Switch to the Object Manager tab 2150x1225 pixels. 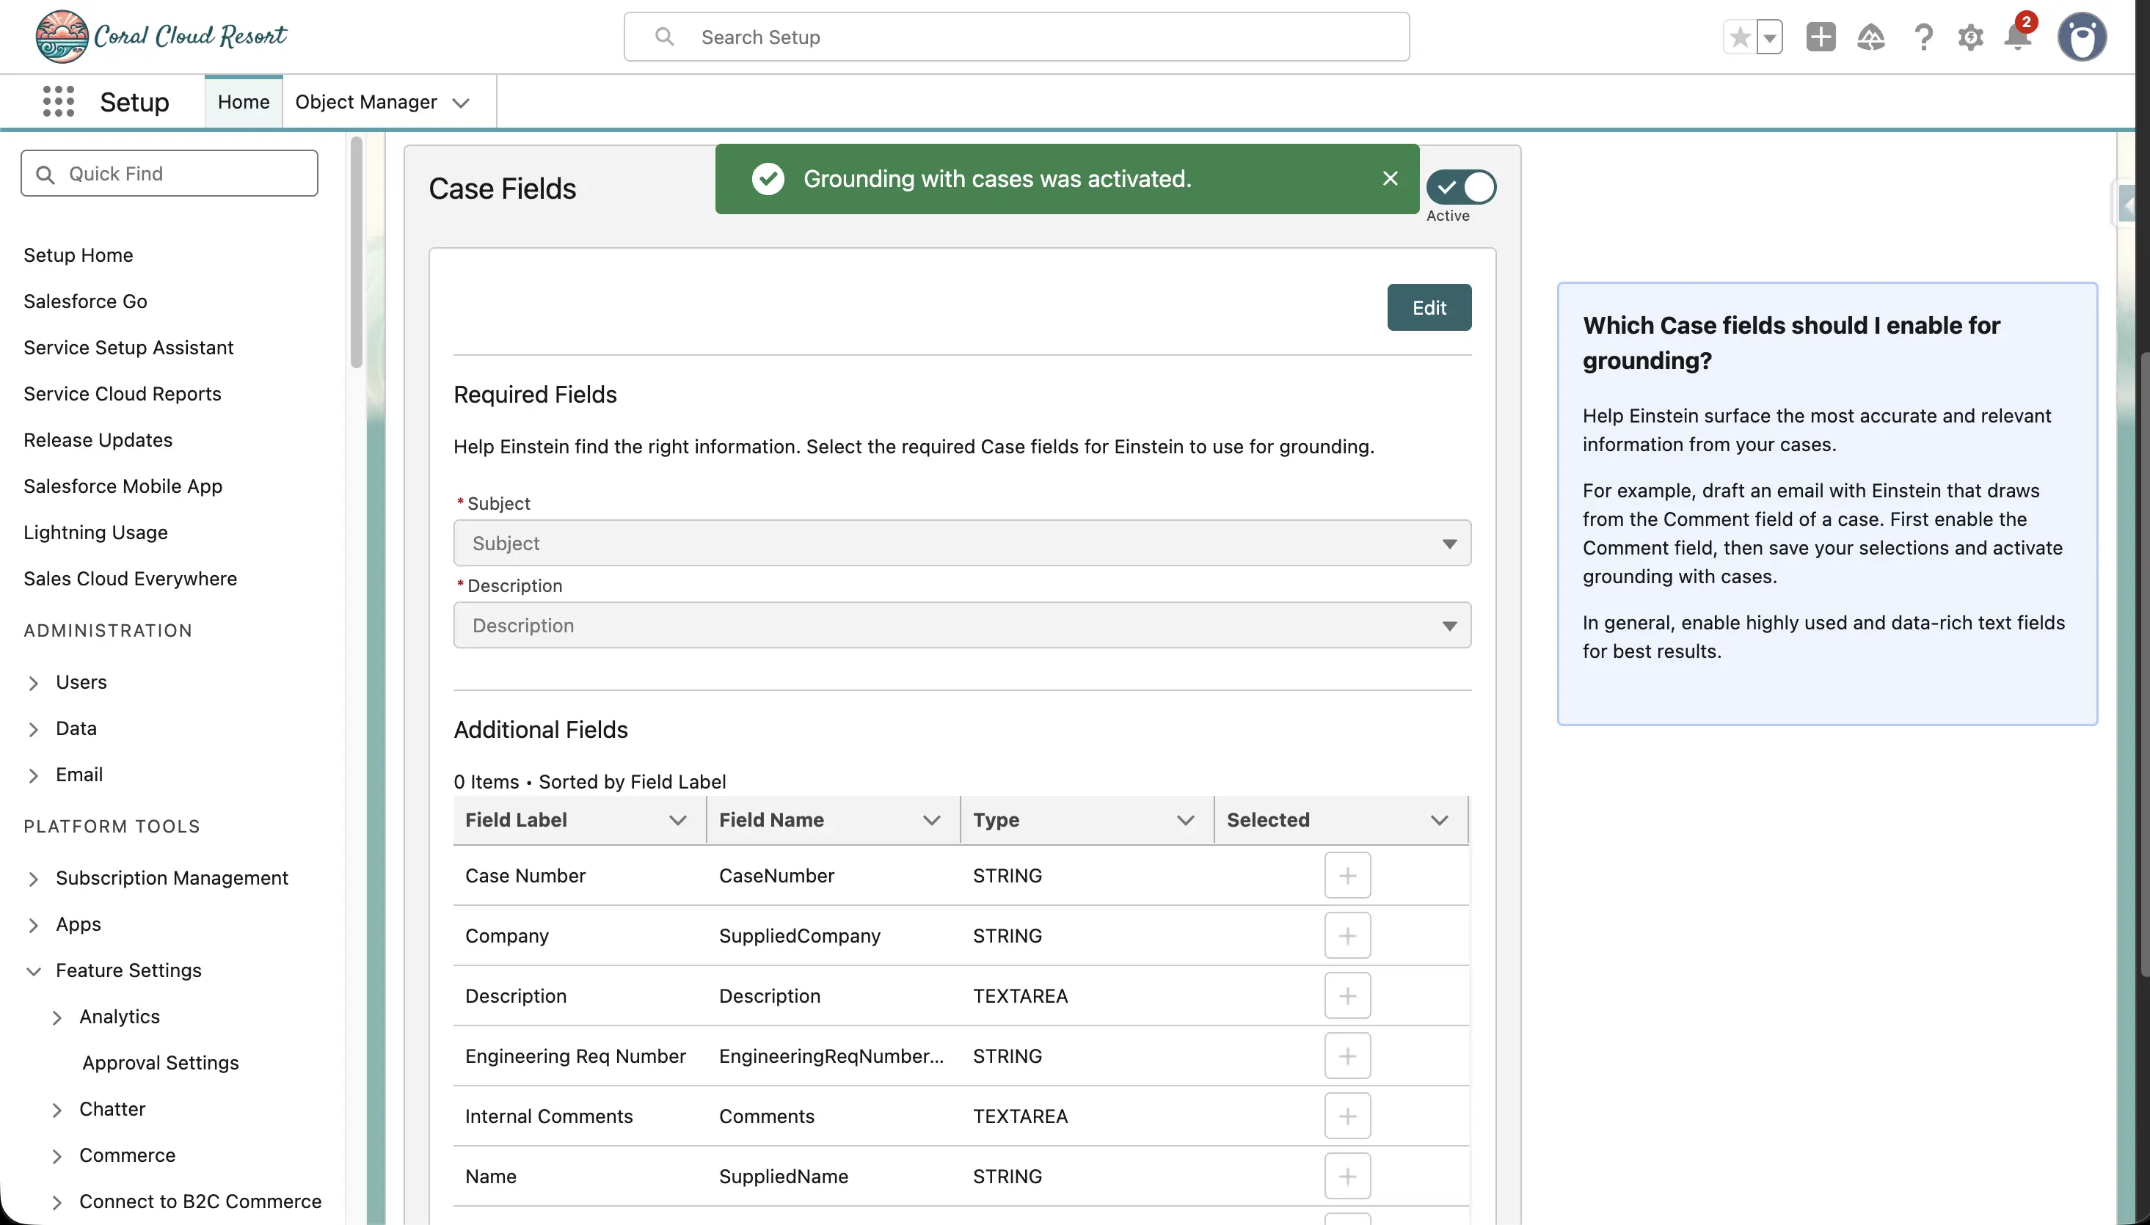tap(366, 102)
